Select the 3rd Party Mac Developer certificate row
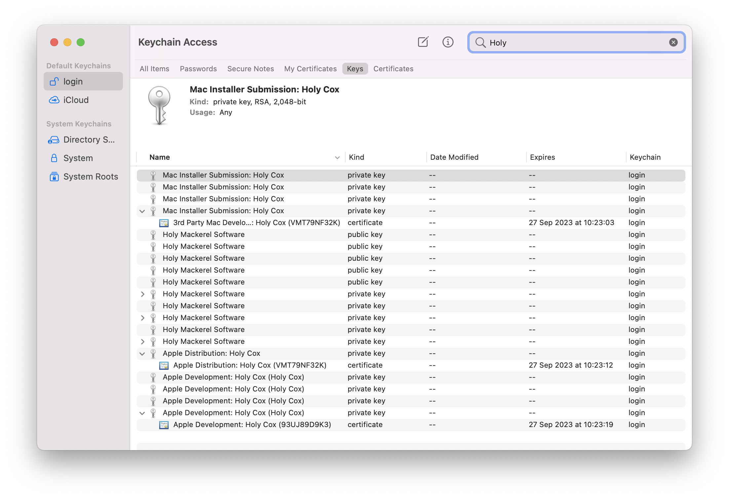Viewport: 729px width, 499px height. 411,223
